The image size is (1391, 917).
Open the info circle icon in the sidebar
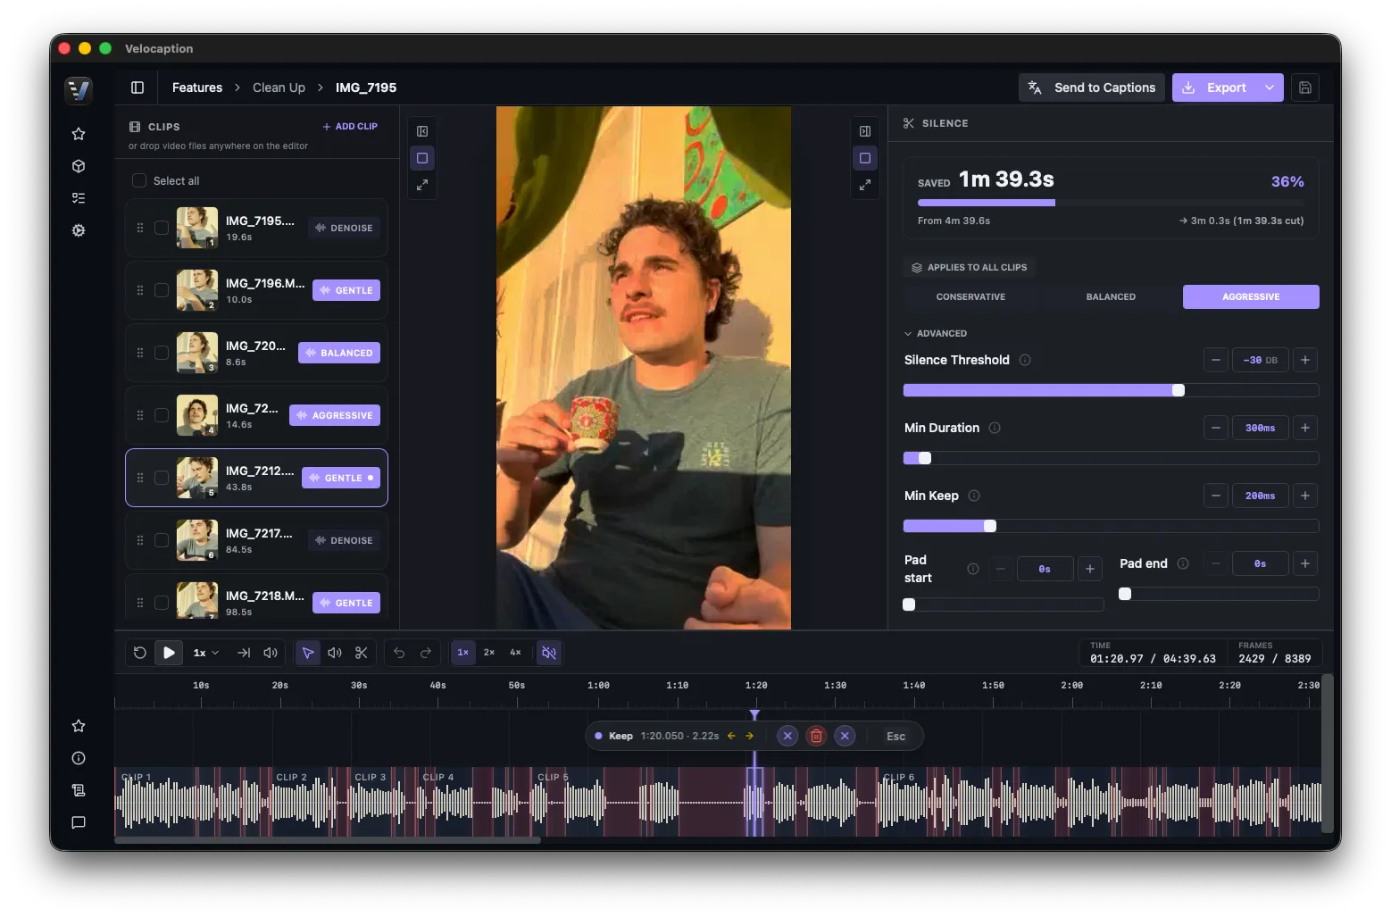(79, 758)
